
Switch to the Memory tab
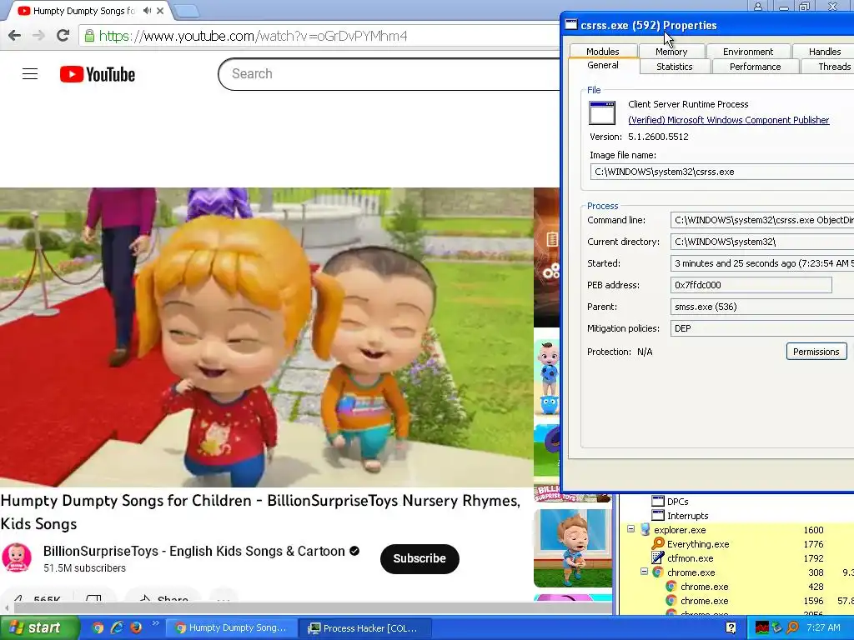(671, 52)
